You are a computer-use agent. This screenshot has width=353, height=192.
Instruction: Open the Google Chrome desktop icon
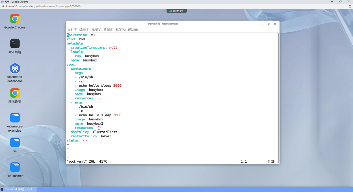(x=15, y=21)
